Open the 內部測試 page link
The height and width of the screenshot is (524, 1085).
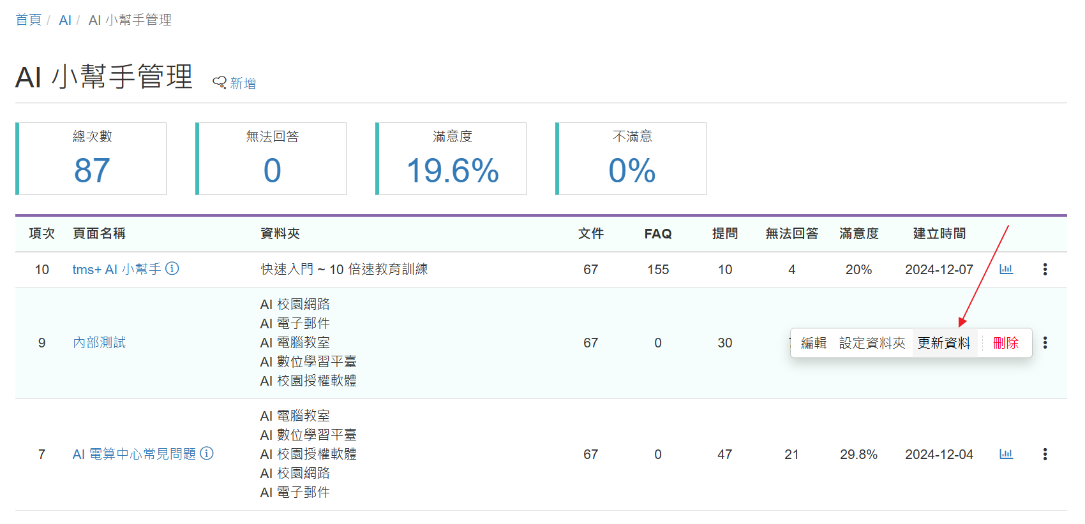(99, 343)
